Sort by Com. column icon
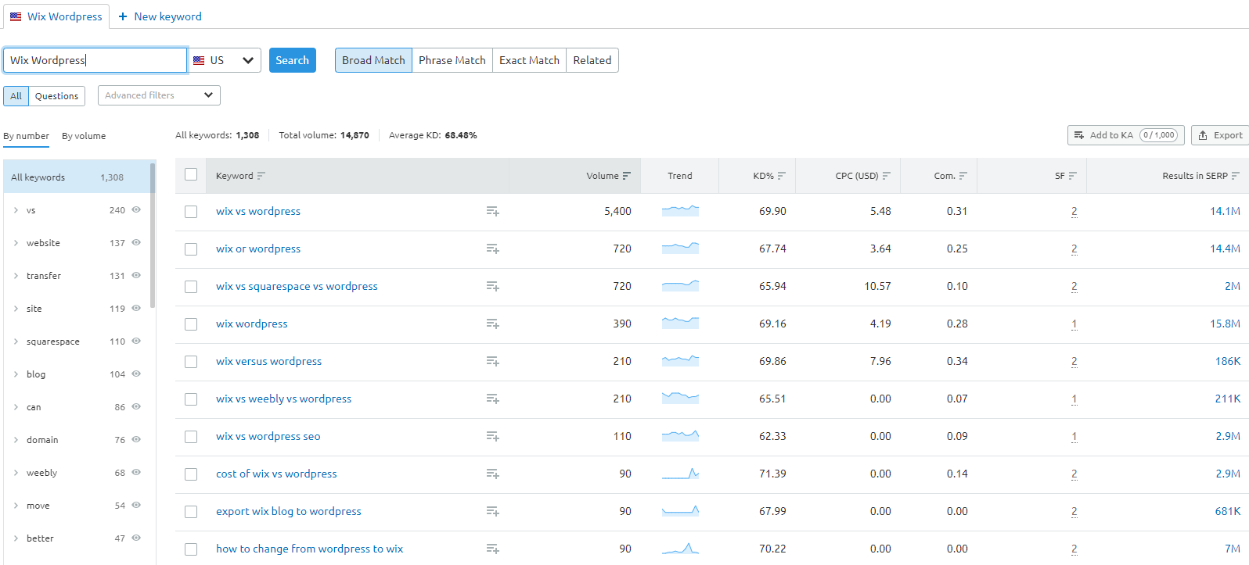1249x565 pixels. coord(963,176)
